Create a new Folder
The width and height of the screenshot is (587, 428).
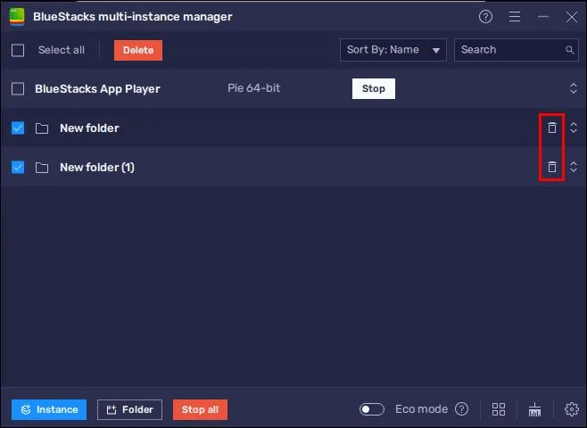(x=129, y=409)
